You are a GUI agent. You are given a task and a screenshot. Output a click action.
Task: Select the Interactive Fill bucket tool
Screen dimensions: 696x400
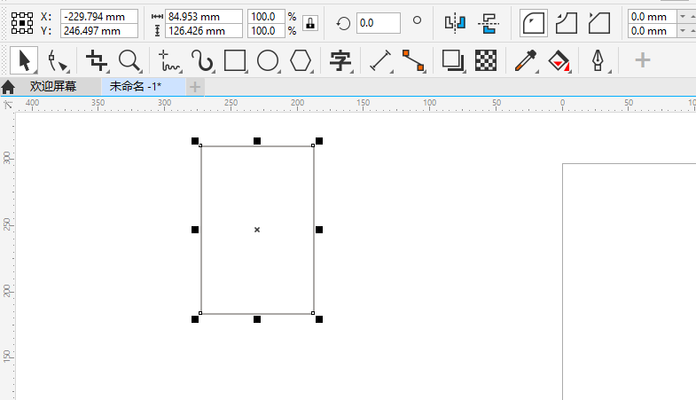pyautogui.click(x=559, y=60)
